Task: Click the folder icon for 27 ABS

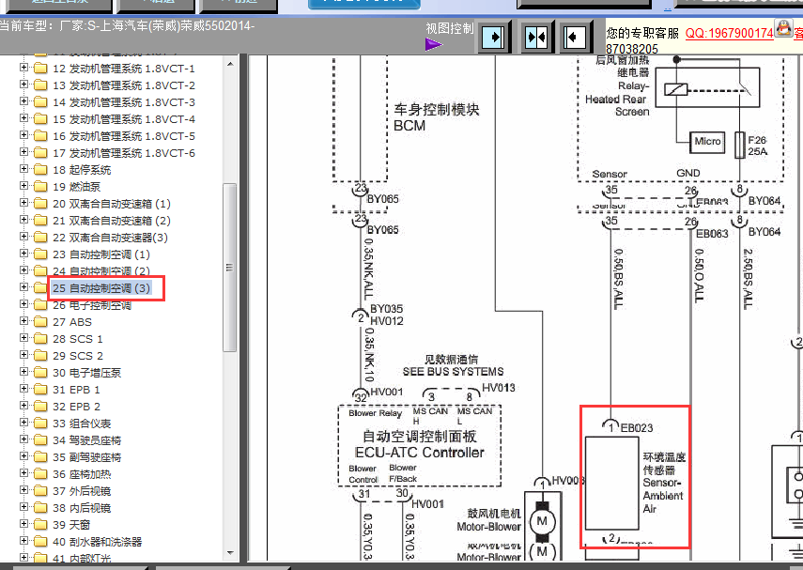Action: (39, 322)
